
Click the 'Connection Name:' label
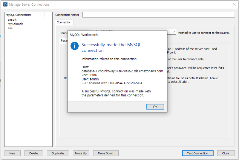(67, 15)
